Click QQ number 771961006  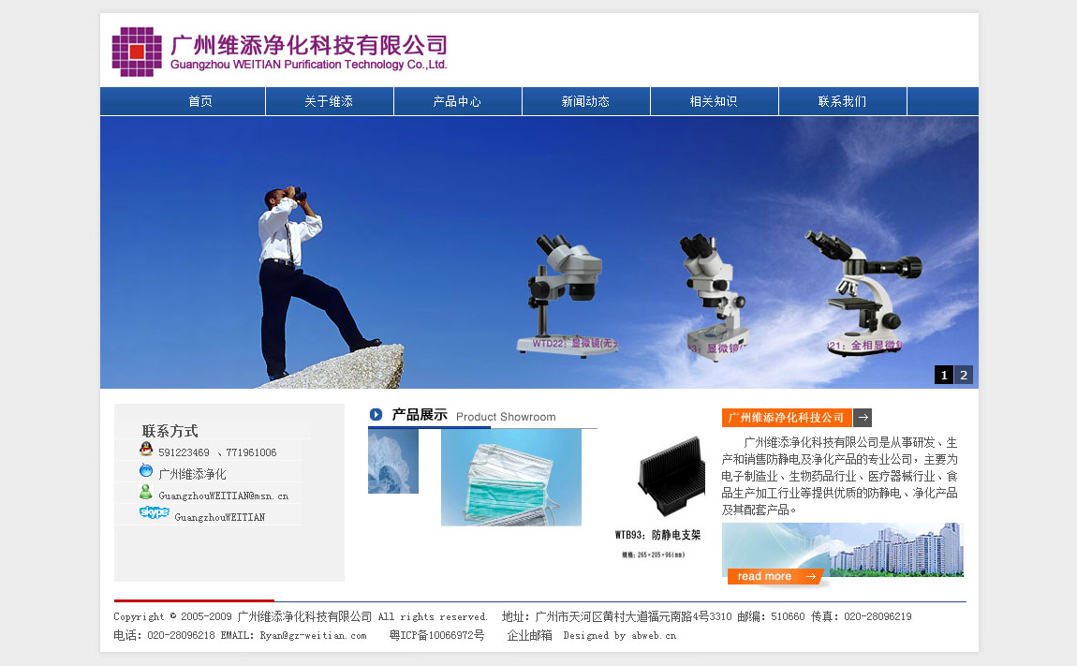(251, 452)
